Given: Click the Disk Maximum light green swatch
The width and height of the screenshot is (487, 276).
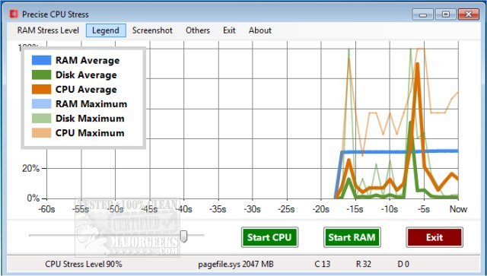Looking at the screenshot, I should tap(41, 119).
